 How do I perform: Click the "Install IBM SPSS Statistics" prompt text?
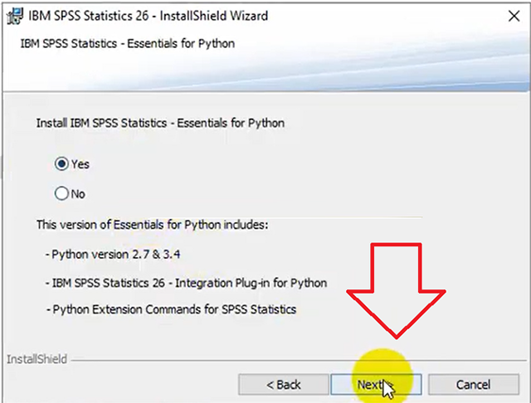[x=159, y=123]
